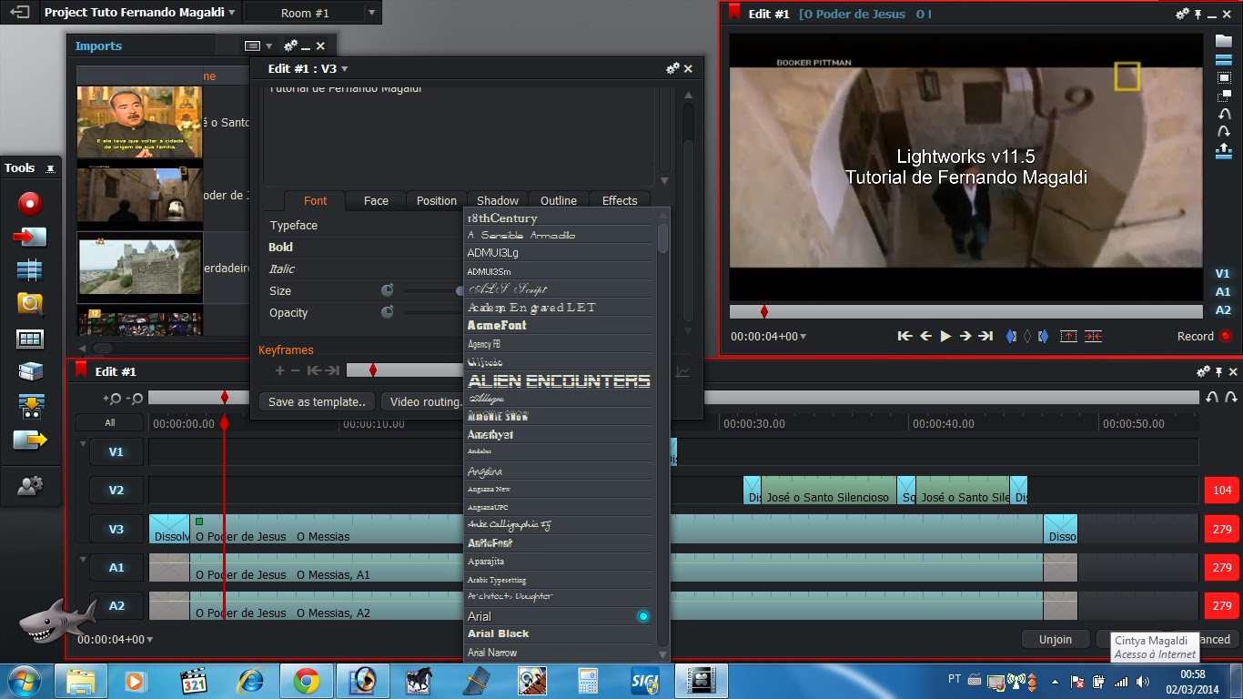The width and height of the screenshot is (1243, 699).
Task: Toggle the V1 track button in the viewer
Action: click(x=1222, y=273)
